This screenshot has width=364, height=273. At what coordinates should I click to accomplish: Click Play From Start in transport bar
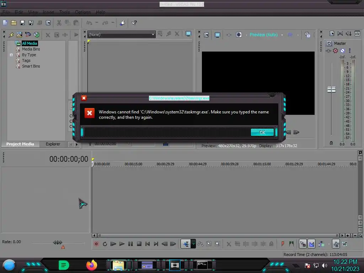(113, 244)
